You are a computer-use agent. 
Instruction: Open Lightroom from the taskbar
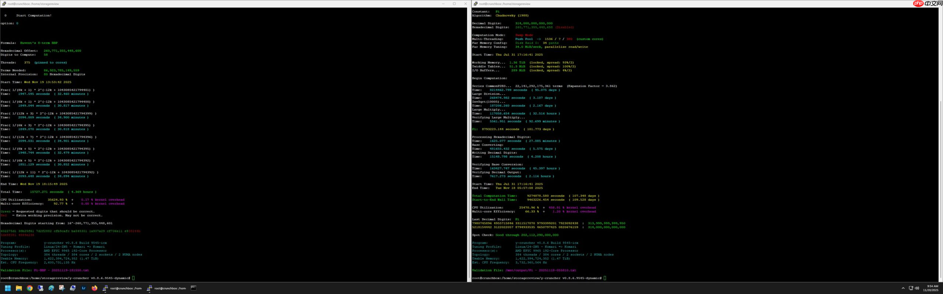coord(84,288)
